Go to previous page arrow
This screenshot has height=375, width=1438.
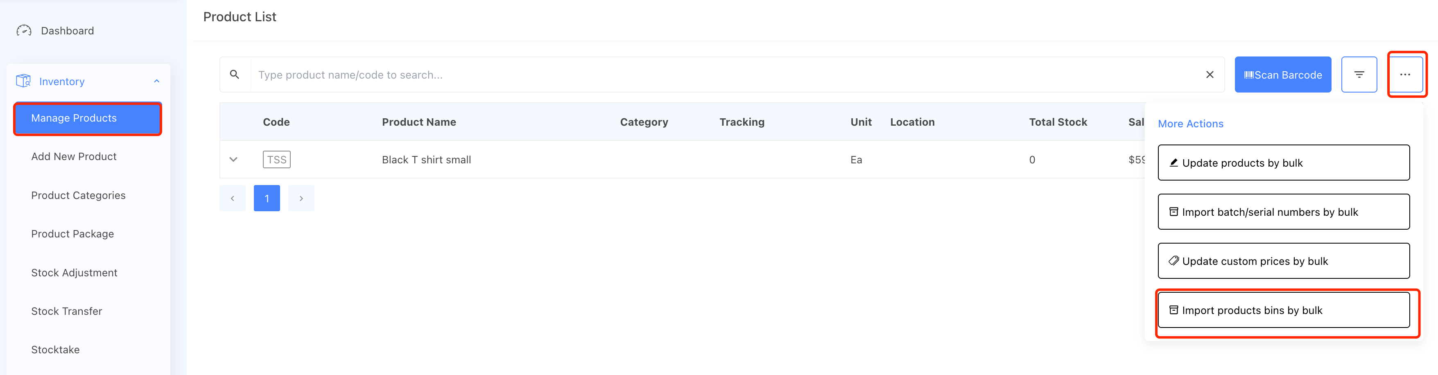click(232, 198)
